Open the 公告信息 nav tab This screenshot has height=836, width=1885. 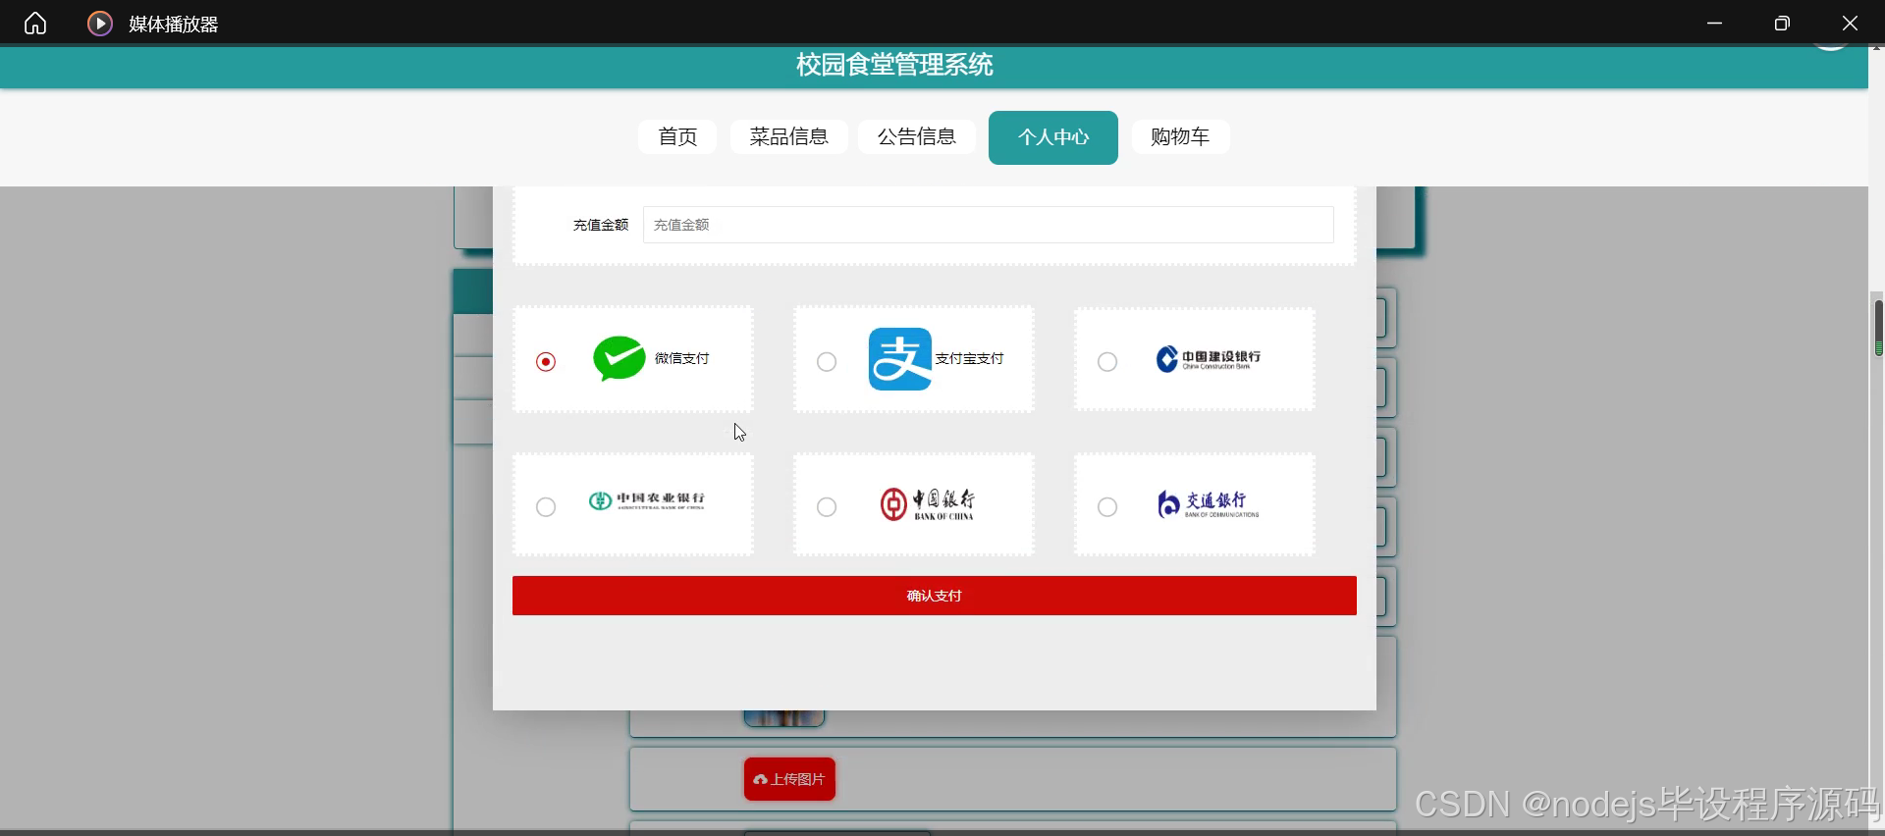(x=917, y=137)
